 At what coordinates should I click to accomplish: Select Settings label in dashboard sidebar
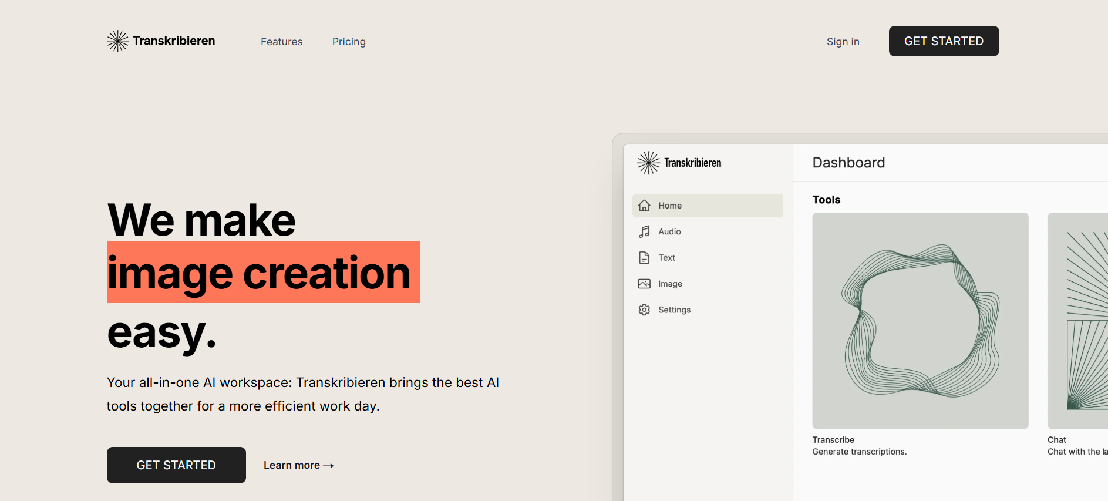pyautogui.click(x=674, y=310)
